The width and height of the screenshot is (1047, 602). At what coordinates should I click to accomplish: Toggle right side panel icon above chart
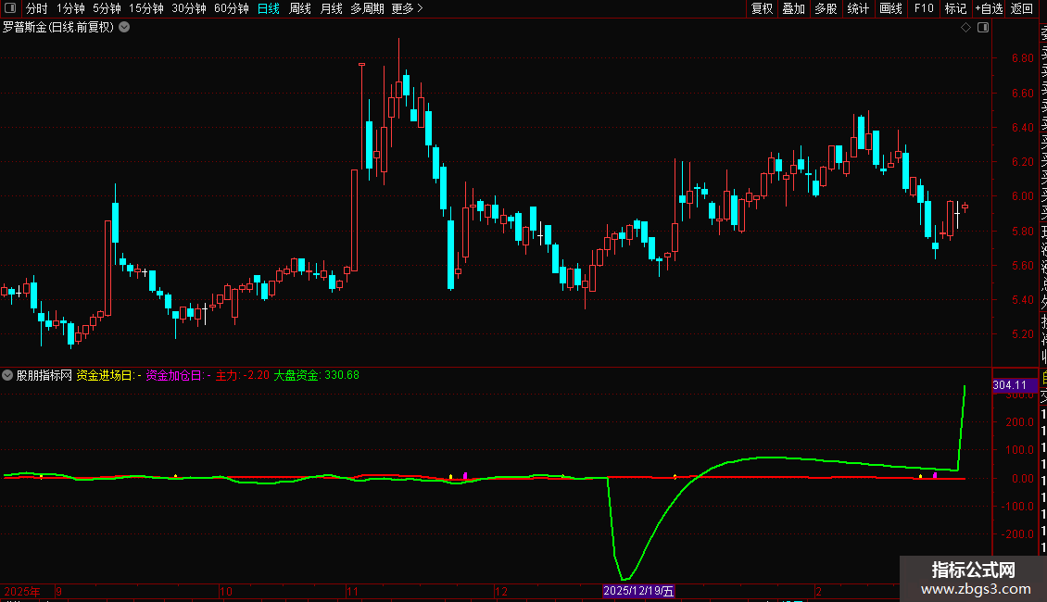tap(983, 28)
